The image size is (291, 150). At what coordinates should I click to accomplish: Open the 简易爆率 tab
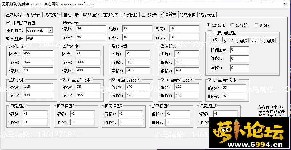pyautogui.click(x=52, y=15)
